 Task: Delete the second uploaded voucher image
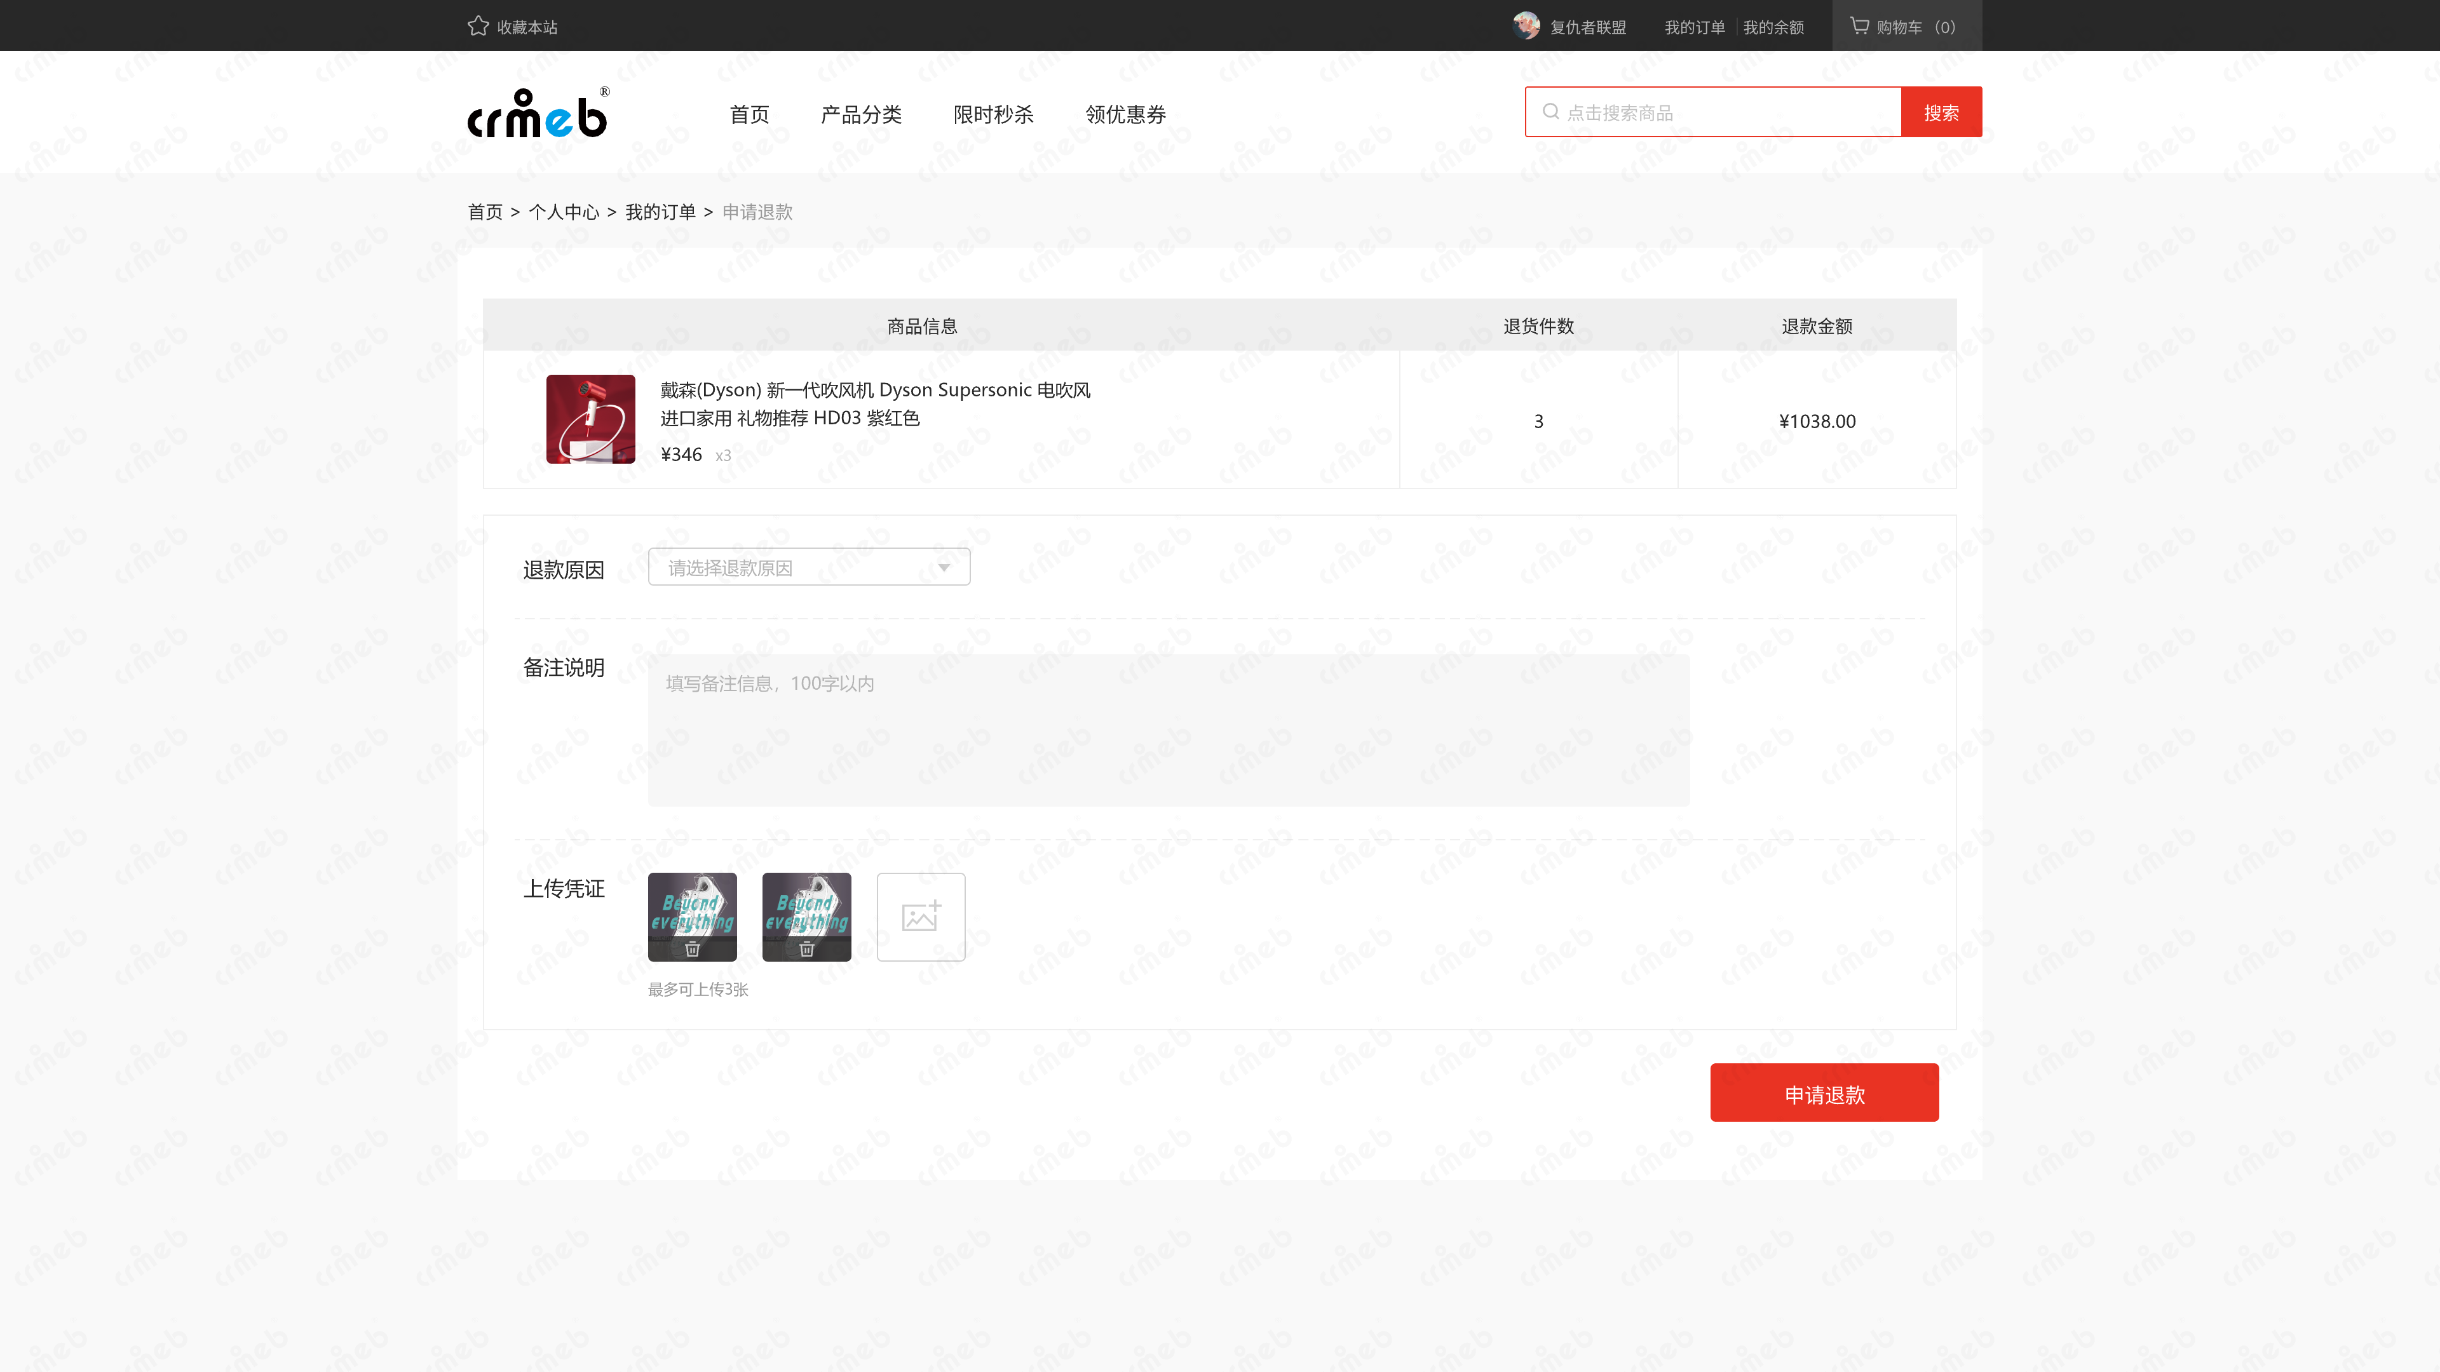point(807,949)
